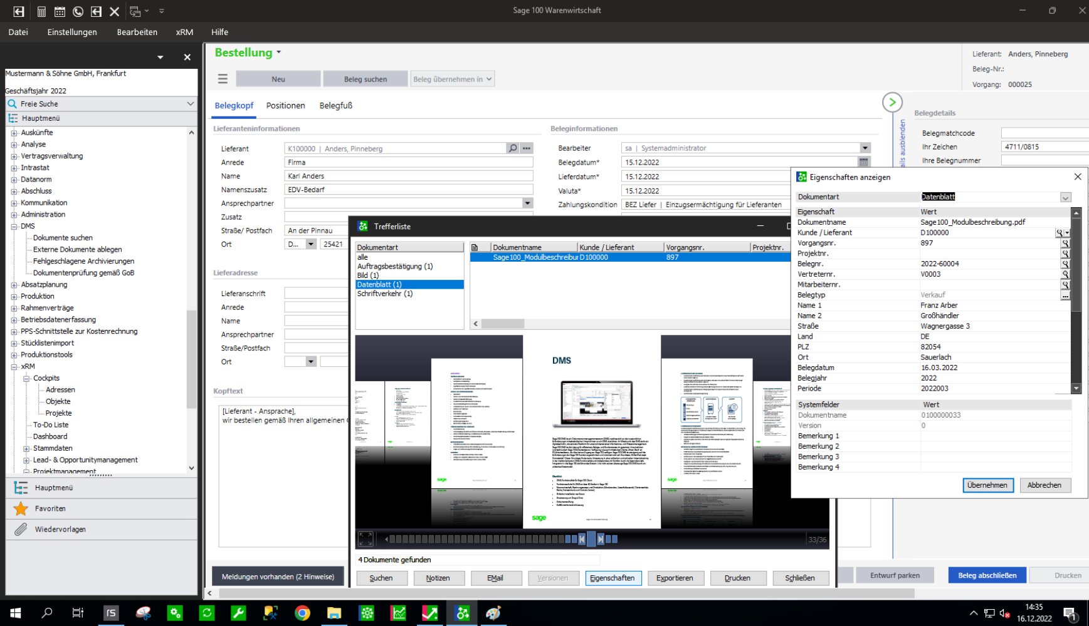Open the Bearbeiter dropdown list

865,148
